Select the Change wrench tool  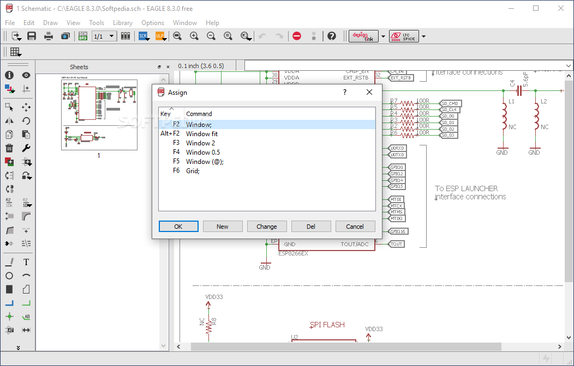click(x=26, y=148)
